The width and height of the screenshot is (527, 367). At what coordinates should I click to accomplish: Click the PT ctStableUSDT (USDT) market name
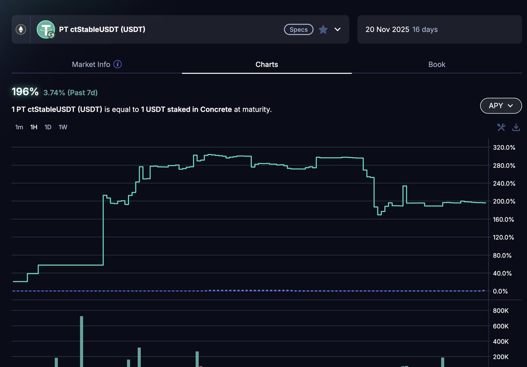click(102, 29)
